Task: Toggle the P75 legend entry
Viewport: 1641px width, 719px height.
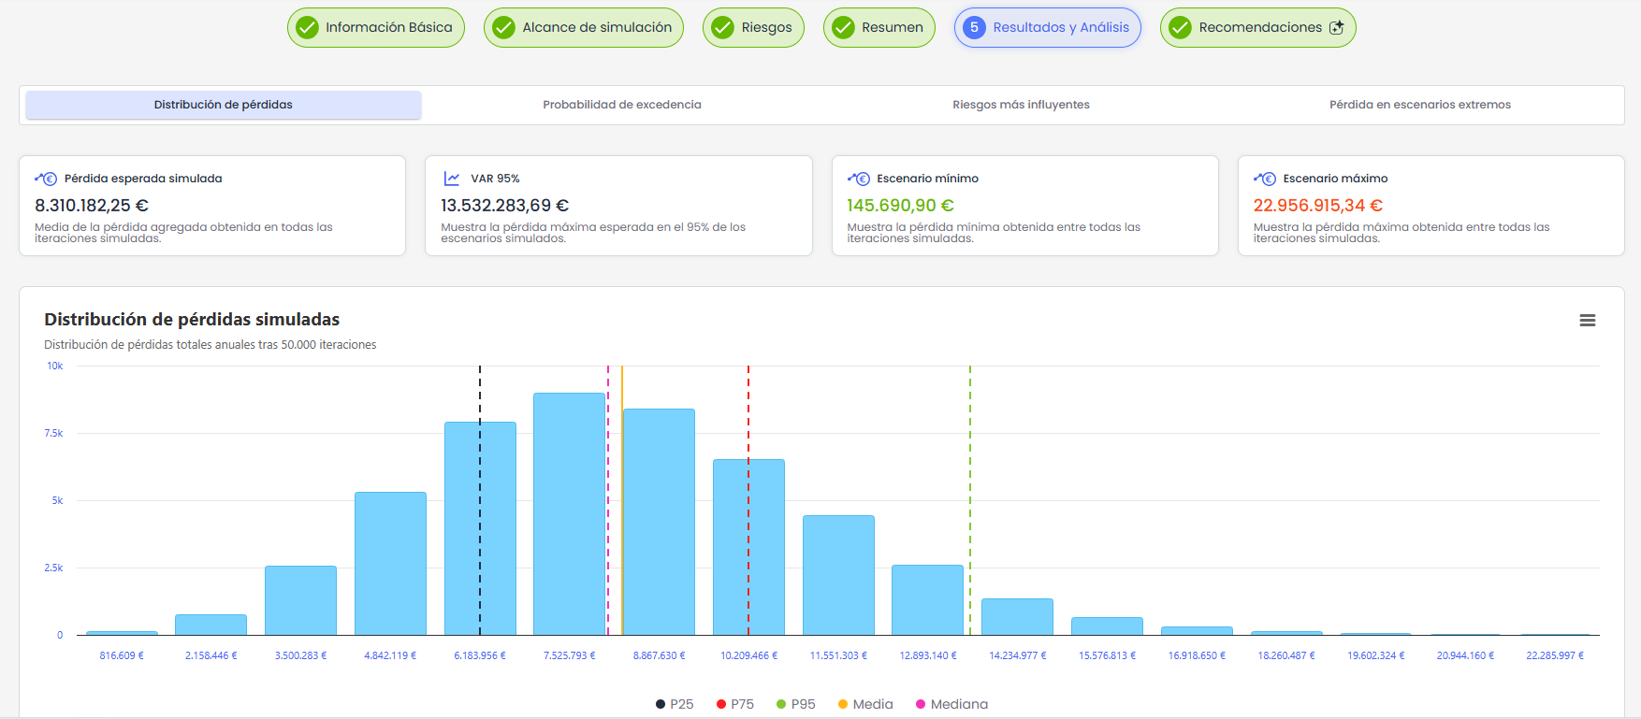Action: point(735,704)
